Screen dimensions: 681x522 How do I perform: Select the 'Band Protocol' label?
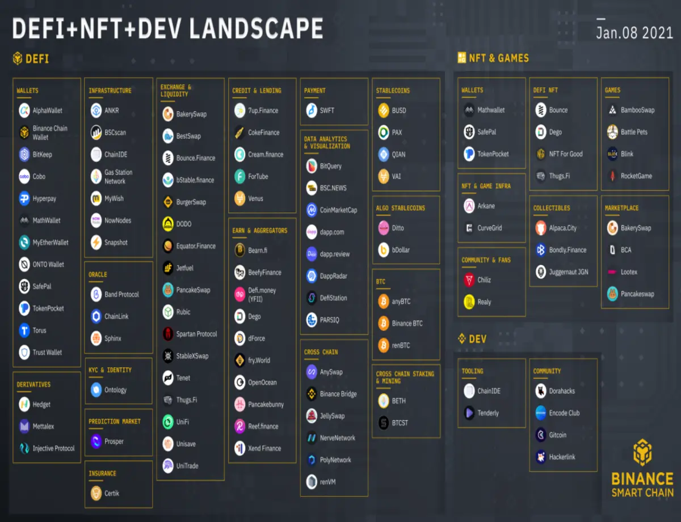[121, 294]
